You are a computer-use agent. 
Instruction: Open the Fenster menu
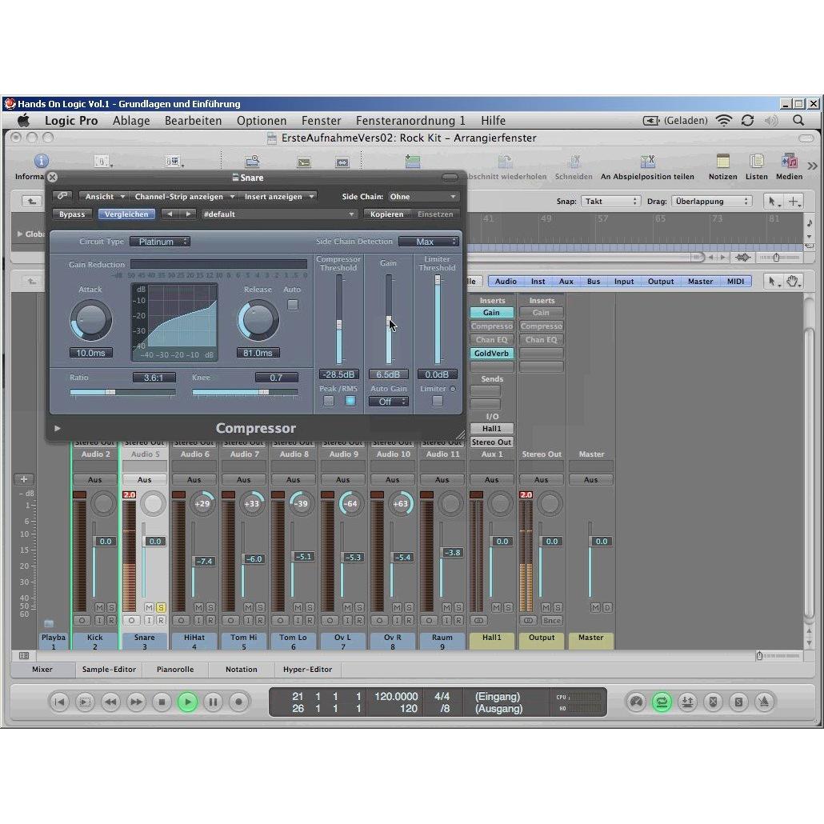(x=321, y=120)
